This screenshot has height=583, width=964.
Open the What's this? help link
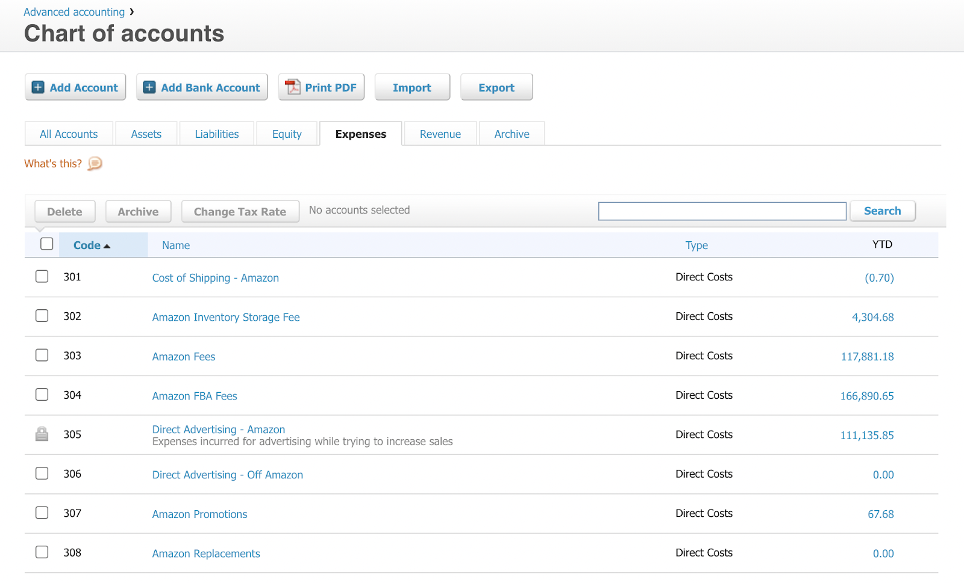click(53, 164)
